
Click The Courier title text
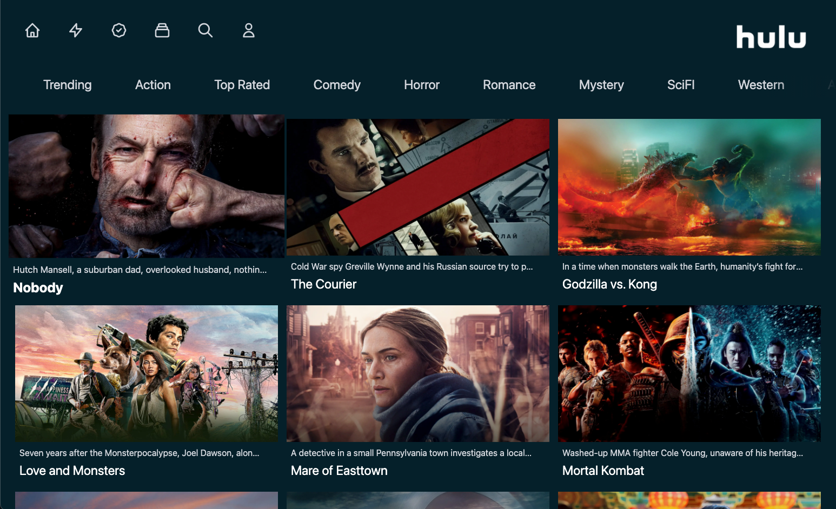[x=324, y=284]
